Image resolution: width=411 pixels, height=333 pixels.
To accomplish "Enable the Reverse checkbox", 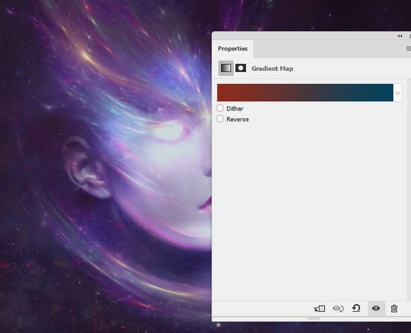I will click(x=220, y=119).
